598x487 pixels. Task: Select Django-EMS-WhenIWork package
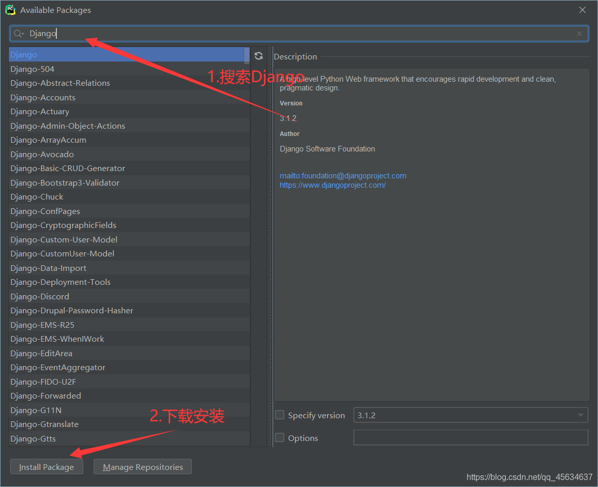[x=129, y=339]
